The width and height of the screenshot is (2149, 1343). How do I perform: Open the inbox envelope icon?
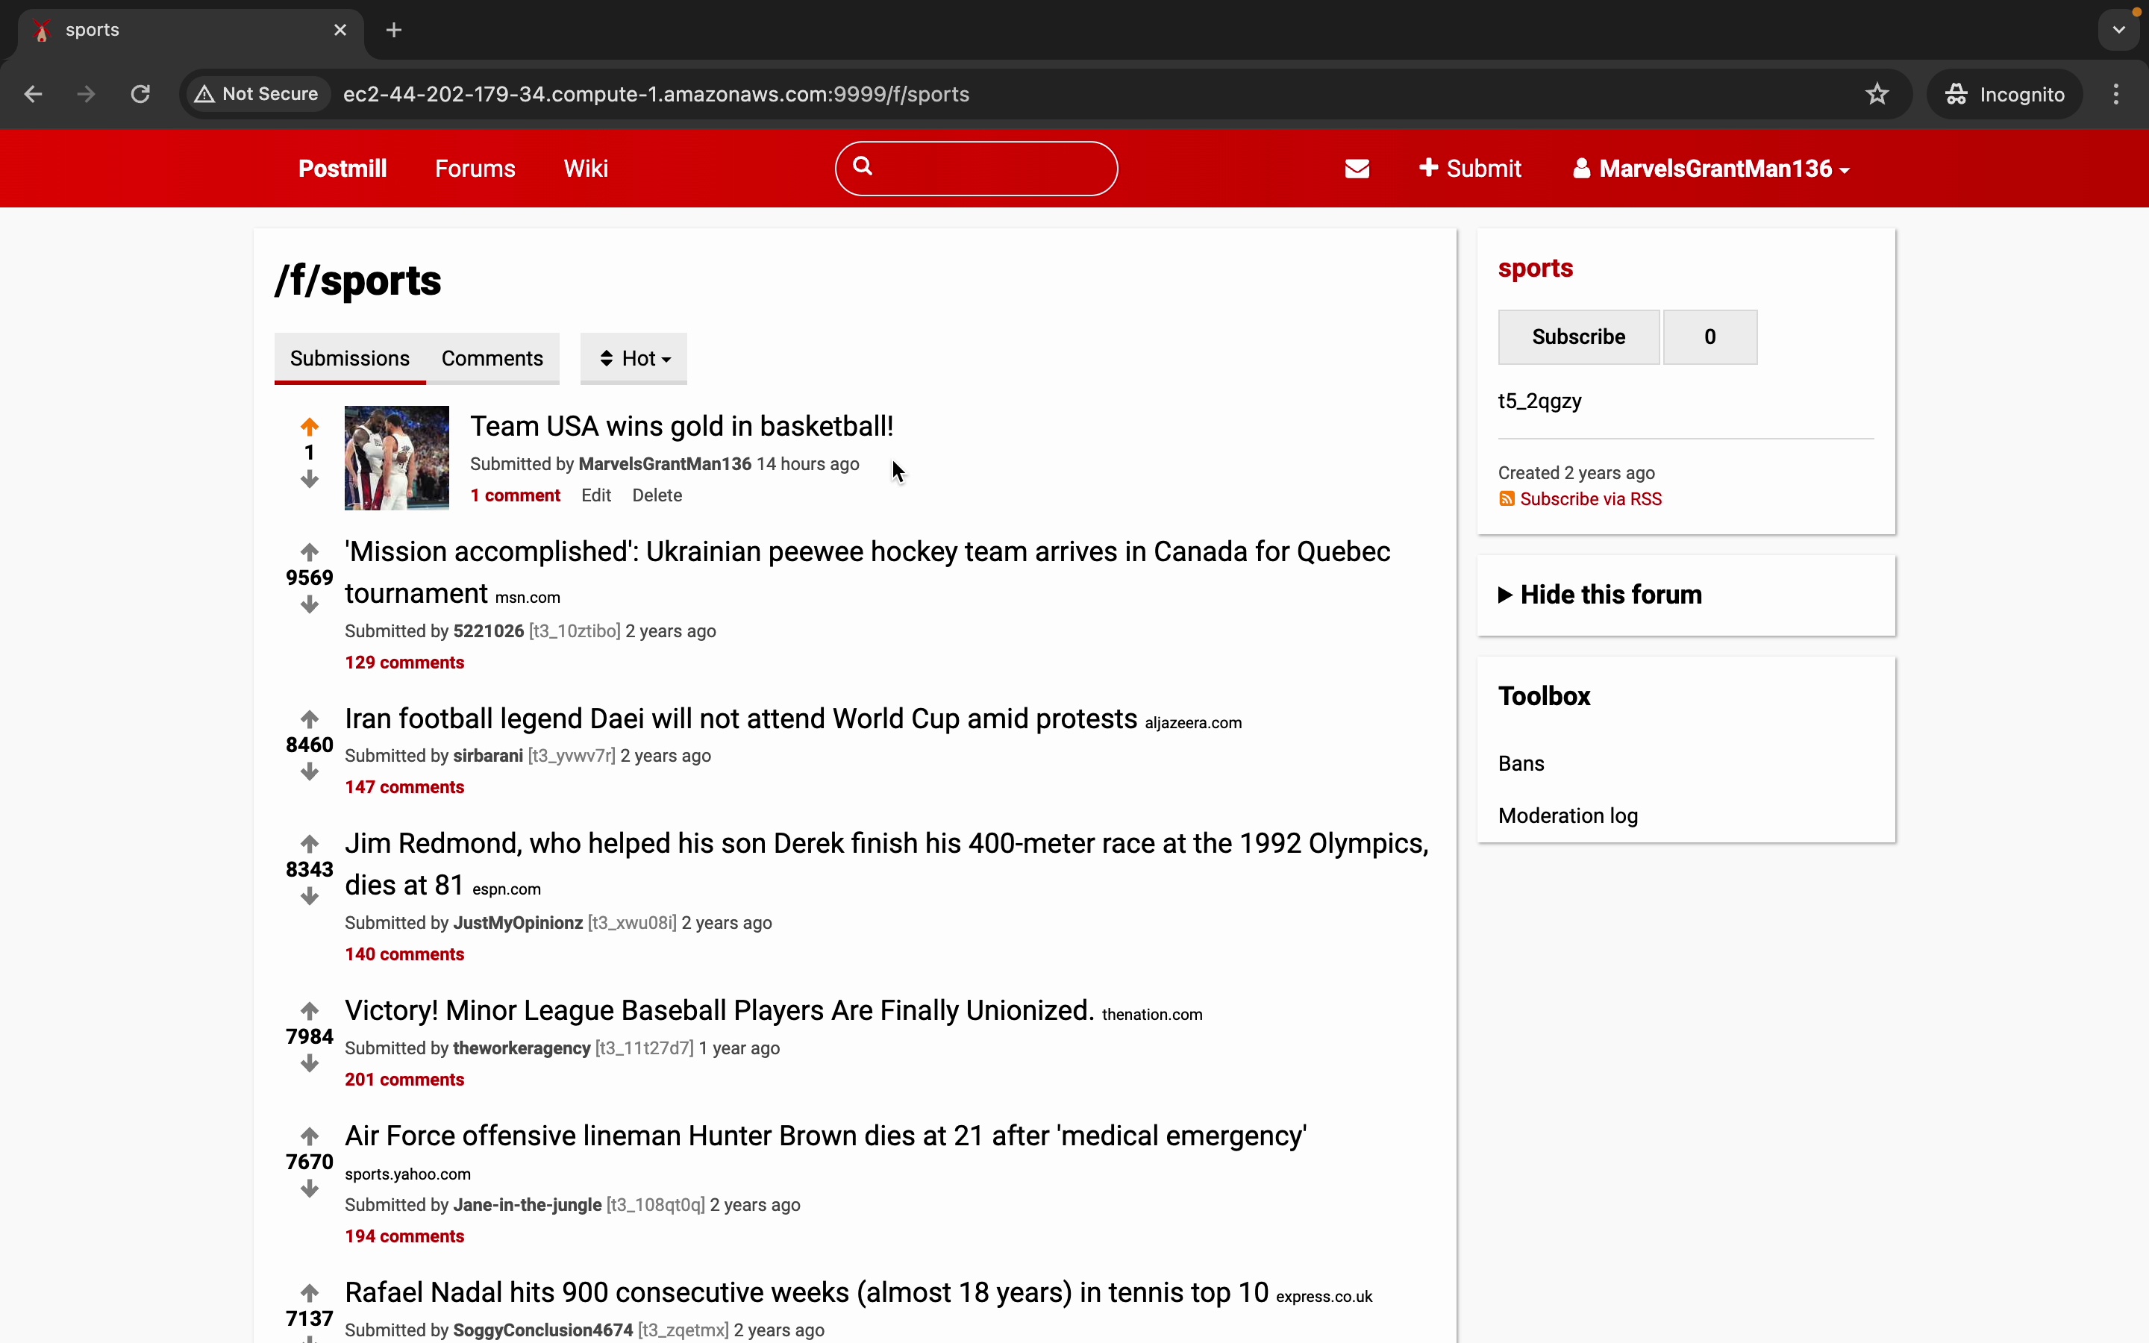(1357, 169)
